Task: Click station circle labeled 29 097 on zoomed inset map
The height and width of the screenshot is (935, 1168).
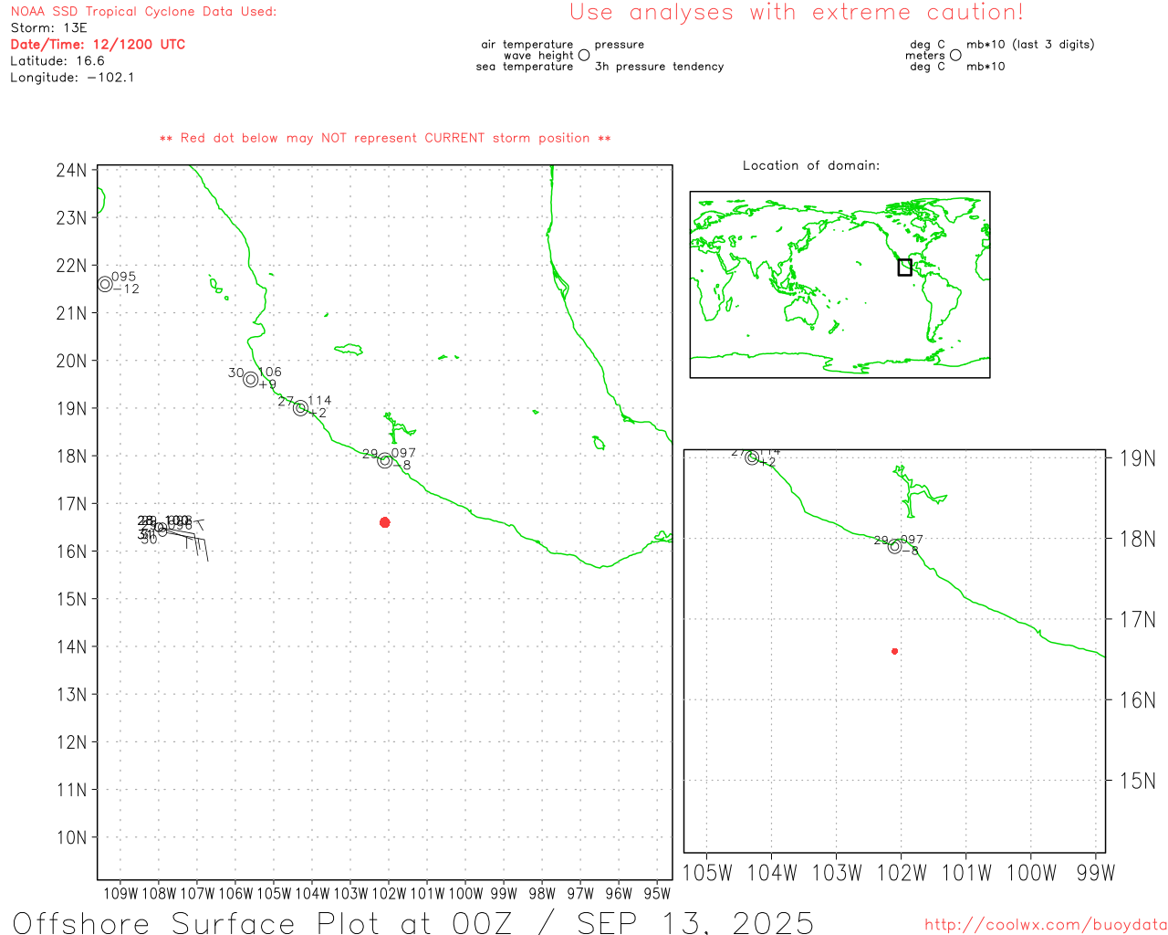Action: tap(894, 547)
